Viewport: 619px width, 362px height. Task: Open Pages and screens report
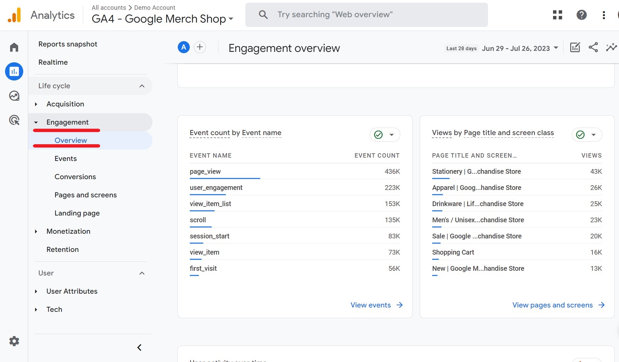point(85,195)
